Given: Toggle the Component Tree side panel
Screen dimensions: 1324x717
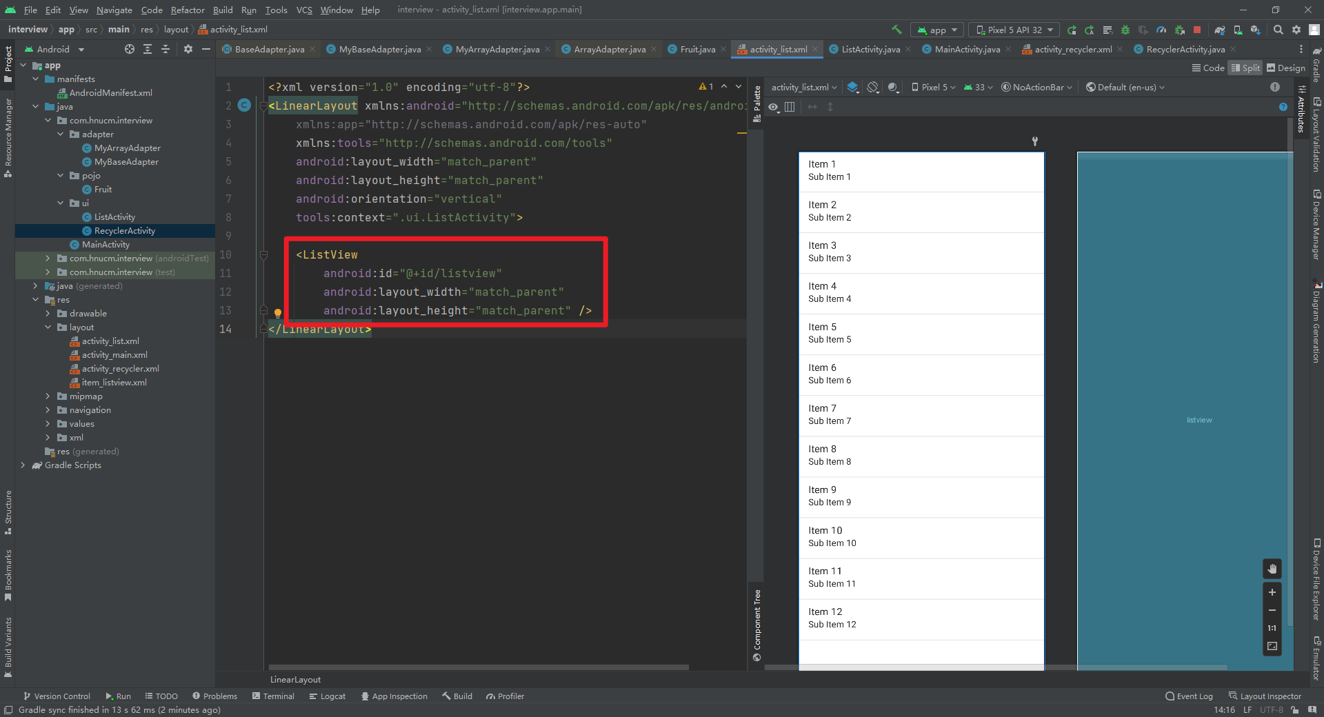Looking at the screenshot, I should (x=756, y=625).
